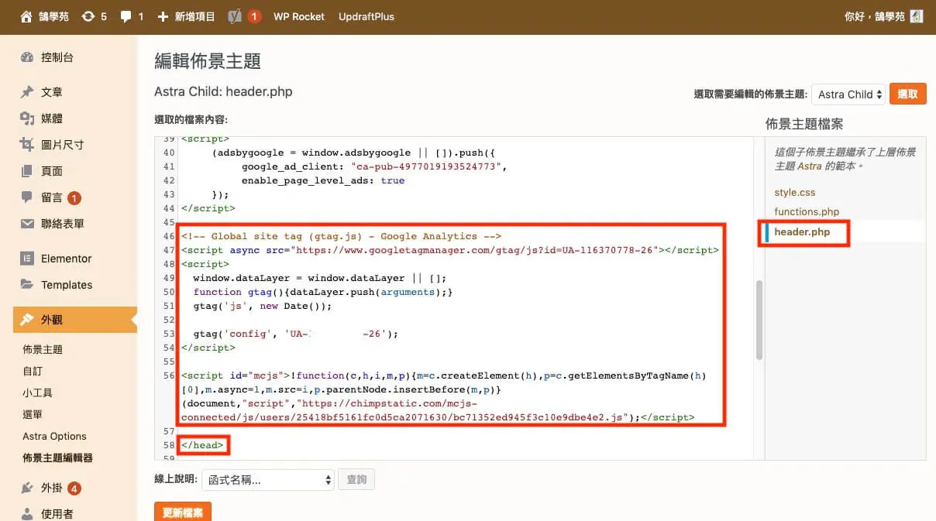The image size is (936, 521).
Task: Click the Elementor logo icon
Action: point(27,259)
